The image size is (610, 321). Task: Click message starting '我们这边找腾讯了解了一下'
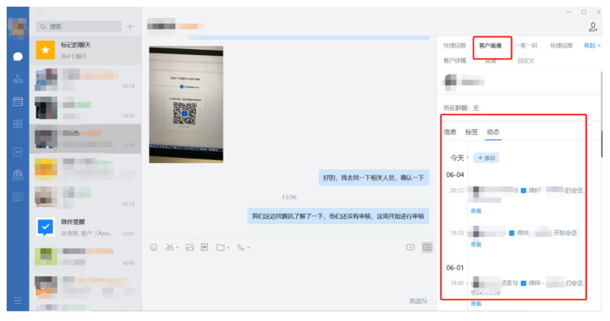338,216
